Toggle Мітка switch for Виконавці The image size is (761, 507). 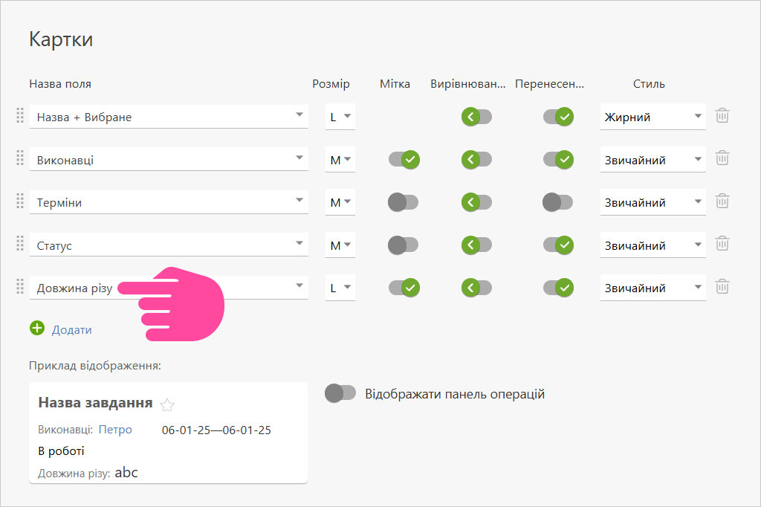coord(404,159)
